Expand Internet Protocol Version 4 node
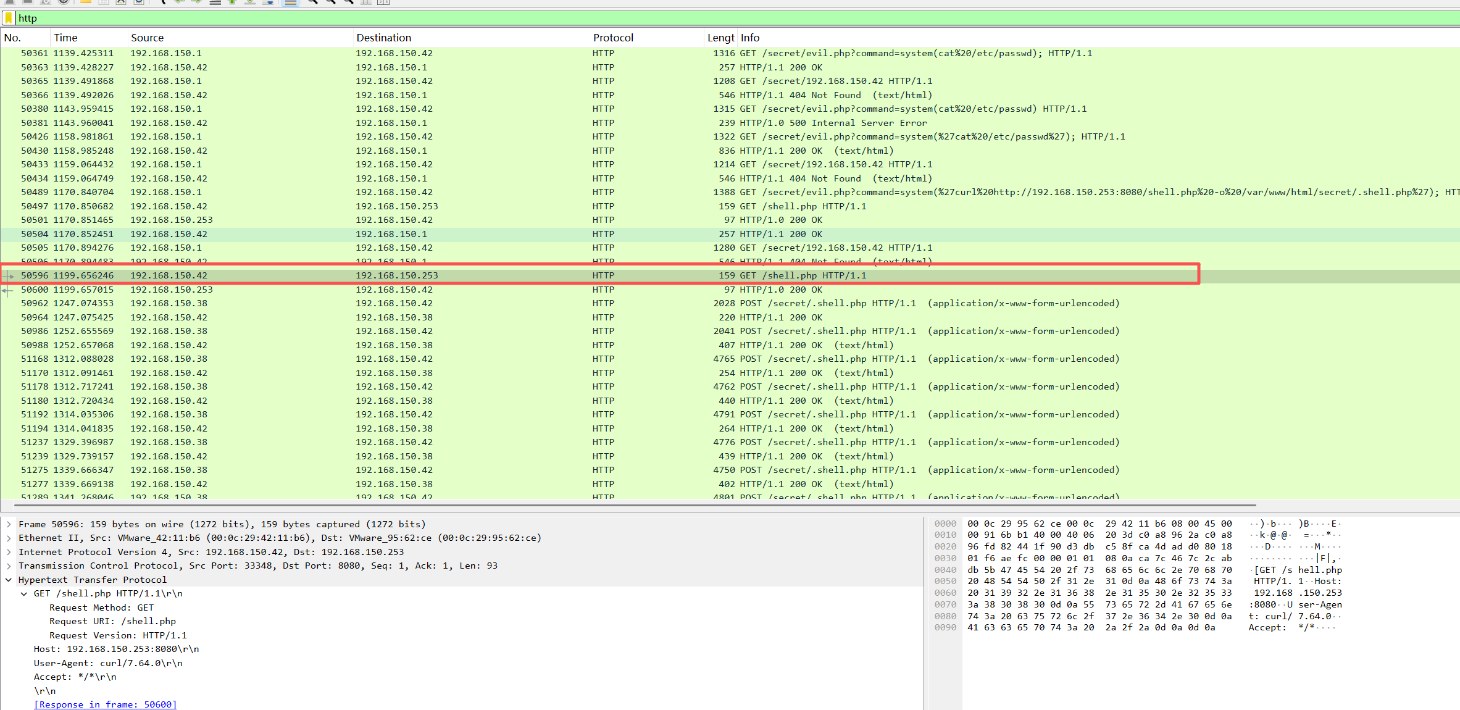1460x710 pixels. coord(9,552)
